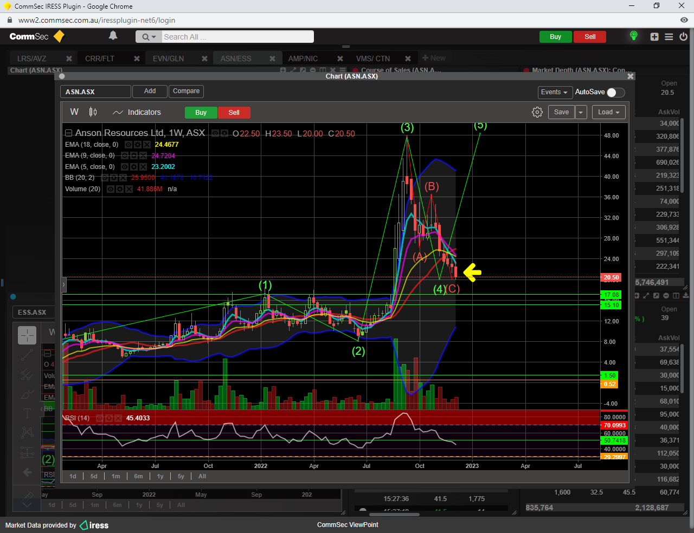
Task: Remove the EMA 9 indicator
Action: (x=143, y=155)
